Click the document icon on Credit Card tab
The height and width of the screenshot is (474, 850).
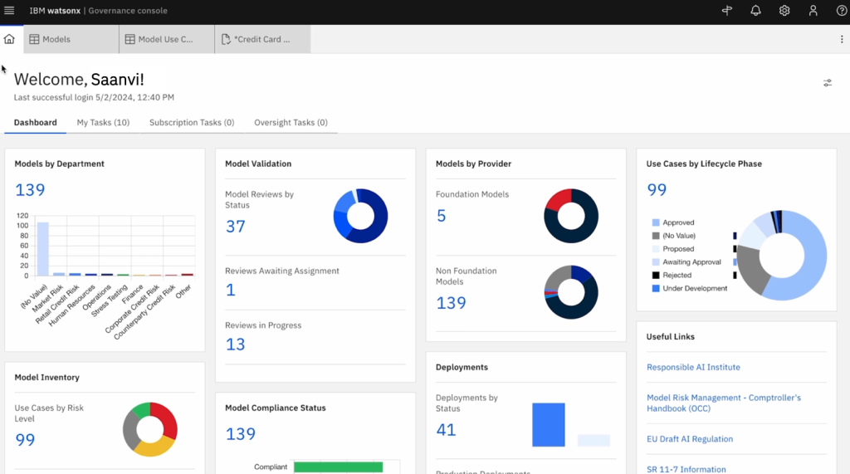[x=226, y=39]
